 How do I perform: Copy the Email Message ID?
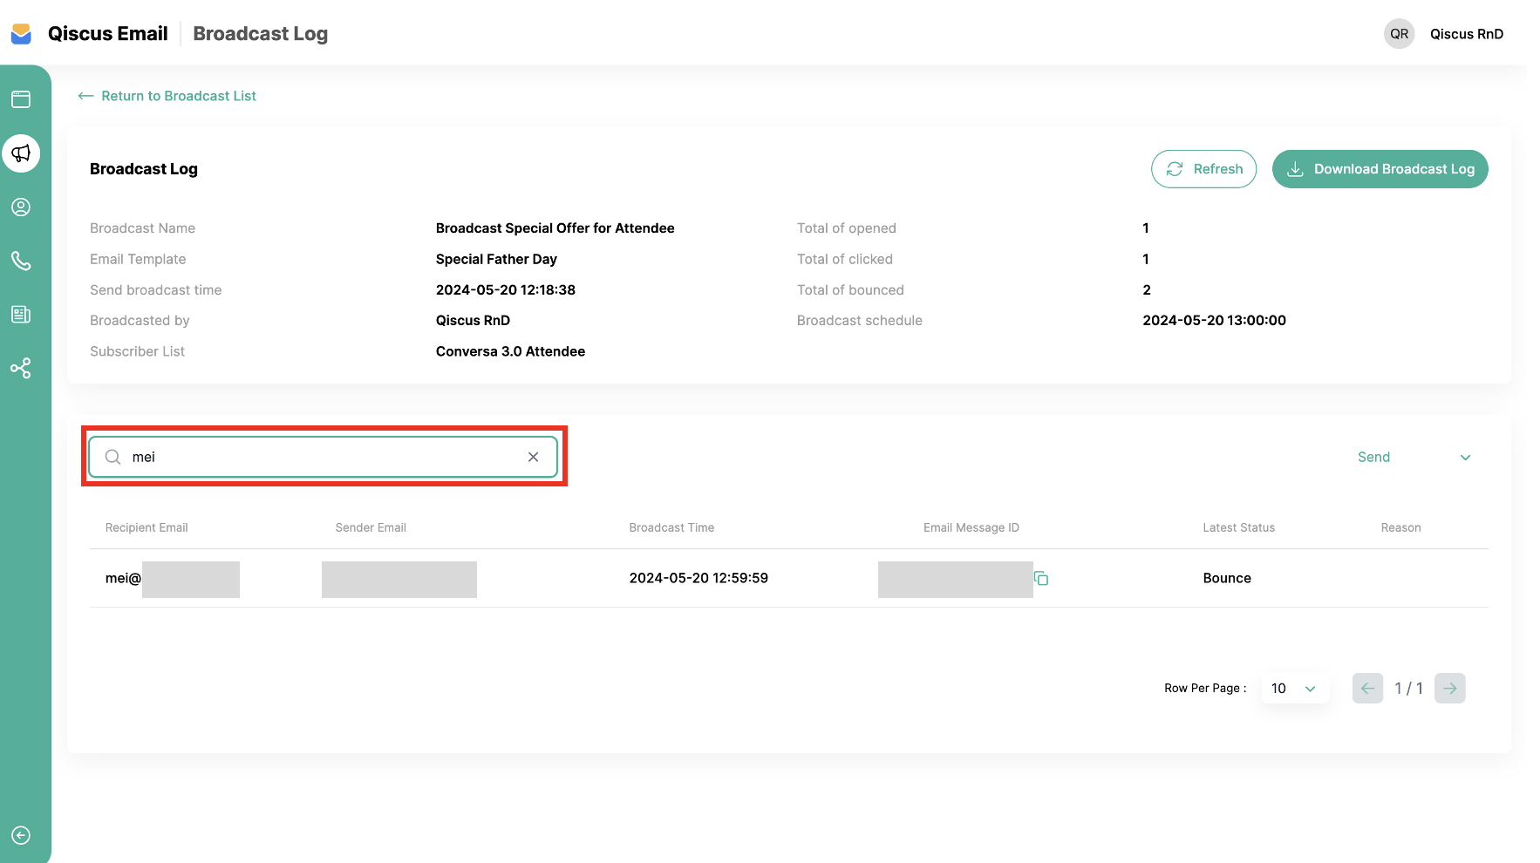pyautogui.click(x=1040, y=578)
